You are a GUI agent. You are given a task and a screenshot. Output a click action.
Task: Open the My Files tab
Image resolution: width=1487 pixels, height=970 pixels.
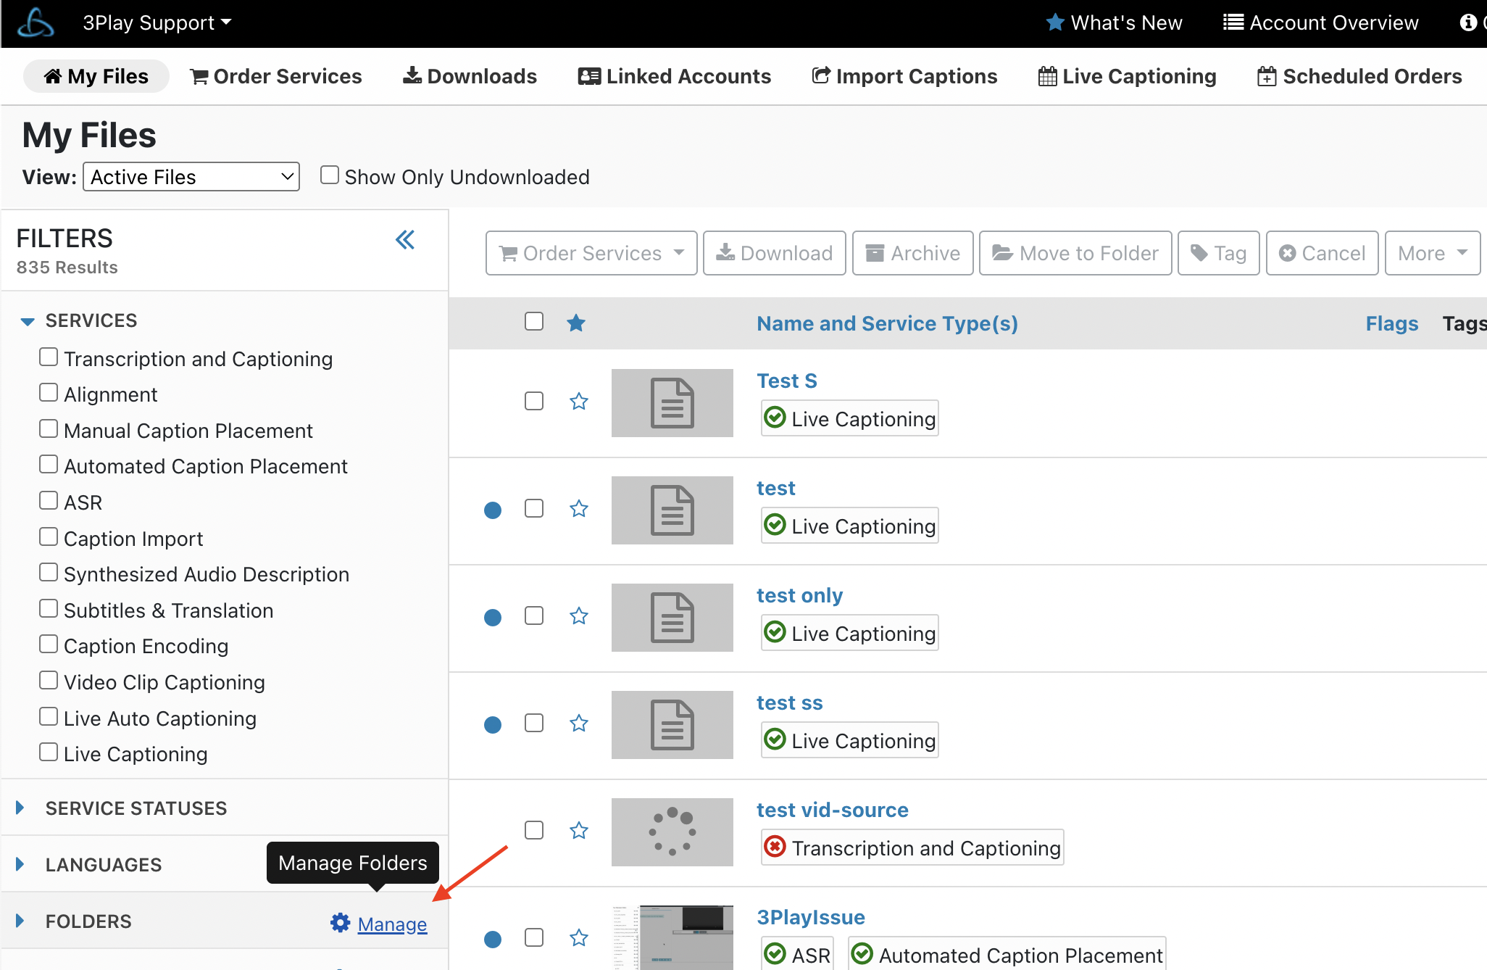point(96,76)
